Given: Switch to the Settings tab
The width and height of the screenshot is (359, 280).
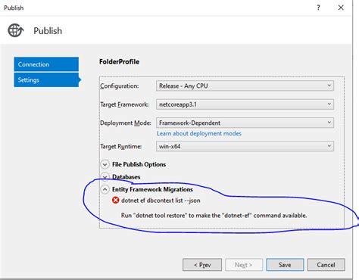Looking at the screenshot, I should [x=46, y=80].
